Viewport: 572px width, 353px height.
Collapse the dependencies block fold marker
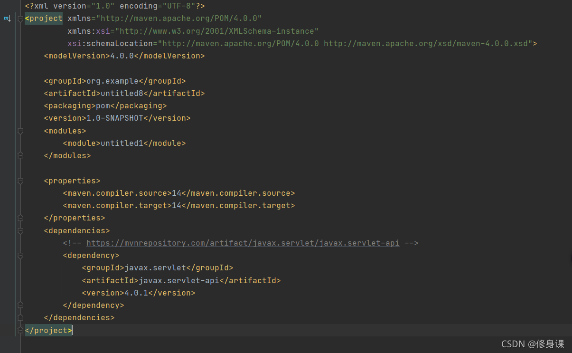tap(20, 230)
